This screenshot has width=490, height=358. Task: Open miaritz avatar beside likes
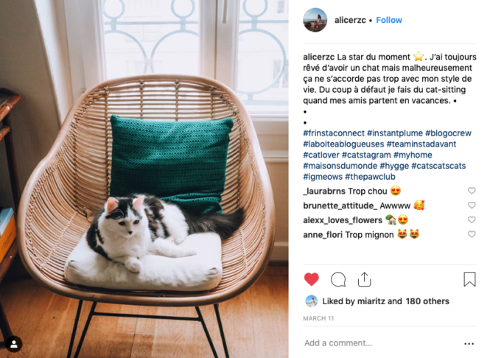point(311,301)
